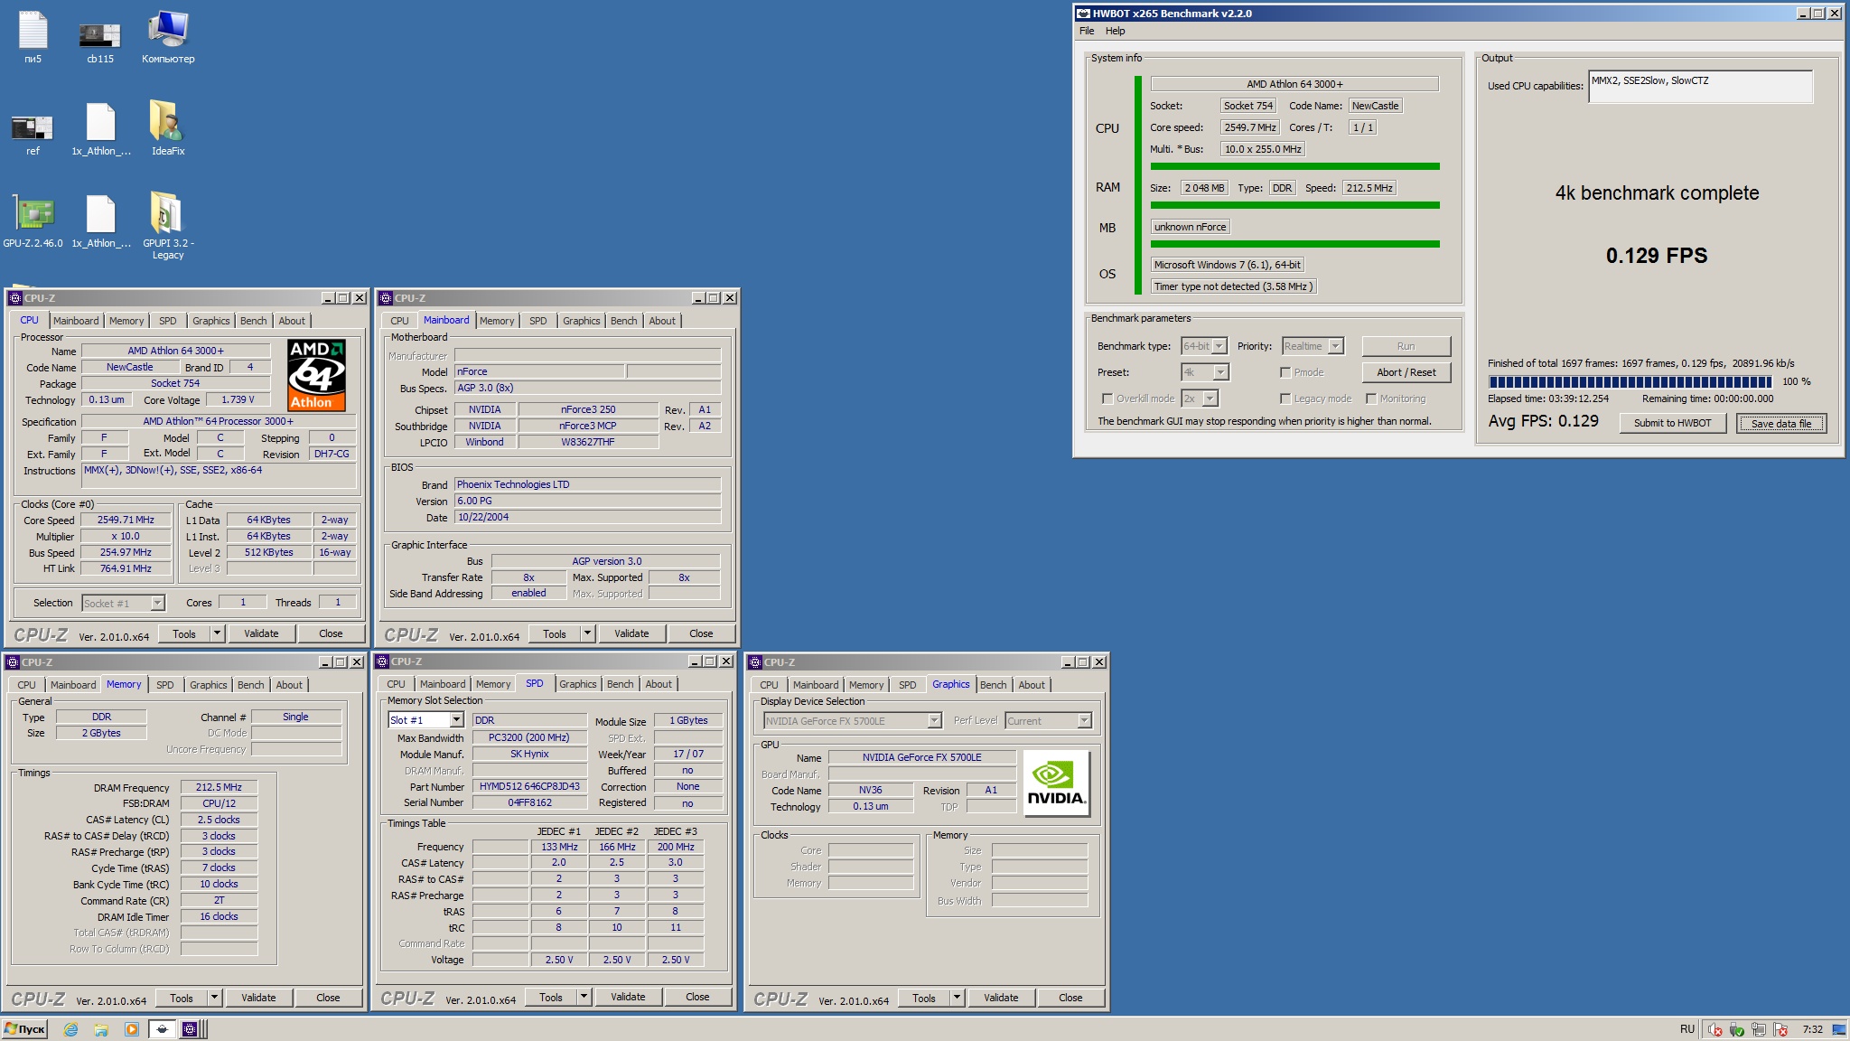1850x1041 pixels.
Task: Launch Internet Explorer from taskbar
Action: [x=71, y=1029]
